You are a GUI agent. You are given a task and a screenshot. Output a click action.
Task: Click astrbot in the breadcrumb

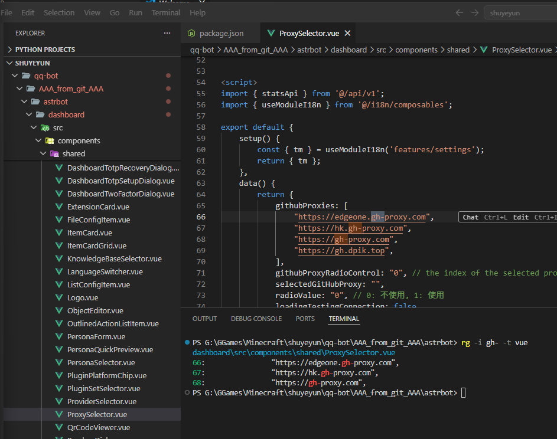coord(309,50)
